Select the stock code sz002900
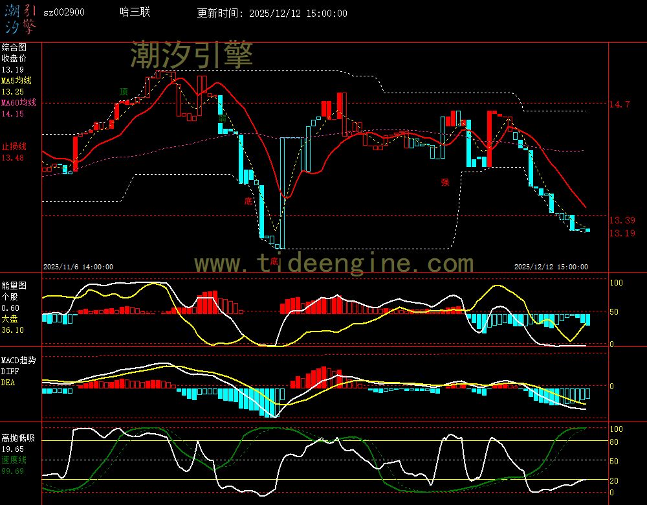Viewport: 647px width, 505px height. [63, 12]
